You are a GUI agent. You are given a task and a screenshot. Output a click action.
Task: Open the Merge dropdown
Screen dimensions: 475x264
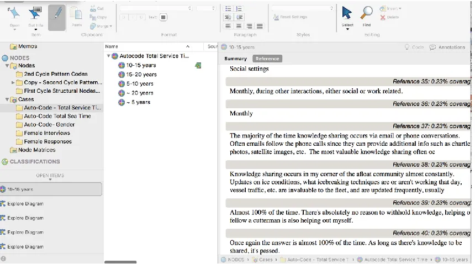[x=101, y=26]
